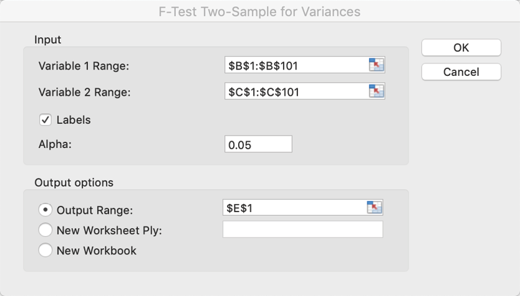Toggle the Labels checkbox
The width and height of the screenshot is (520, 296).
click(46, 120)
